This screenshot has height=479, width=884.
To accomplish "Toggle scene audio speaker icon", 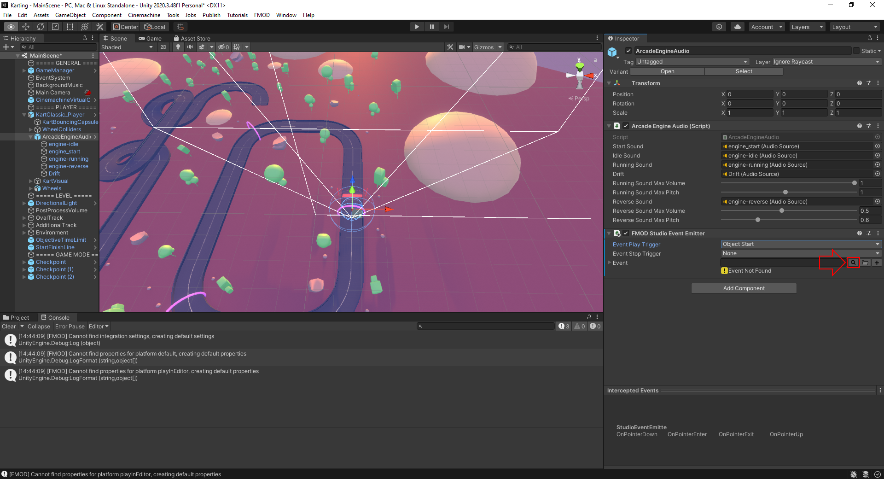I will [190, 47].
